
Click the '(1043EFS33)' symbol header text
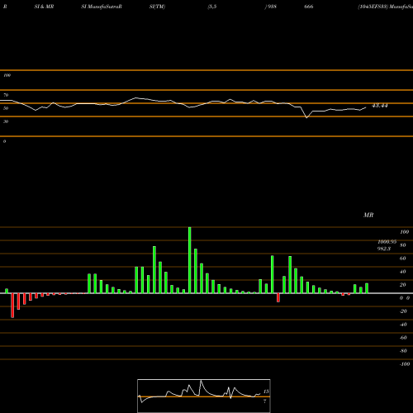click(x=373, y=7)
